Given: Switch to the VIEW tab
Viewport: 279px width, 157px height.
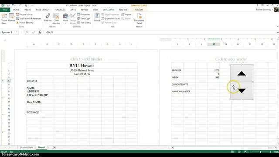Looking at the screenshot, I should (x=95, y=10).
